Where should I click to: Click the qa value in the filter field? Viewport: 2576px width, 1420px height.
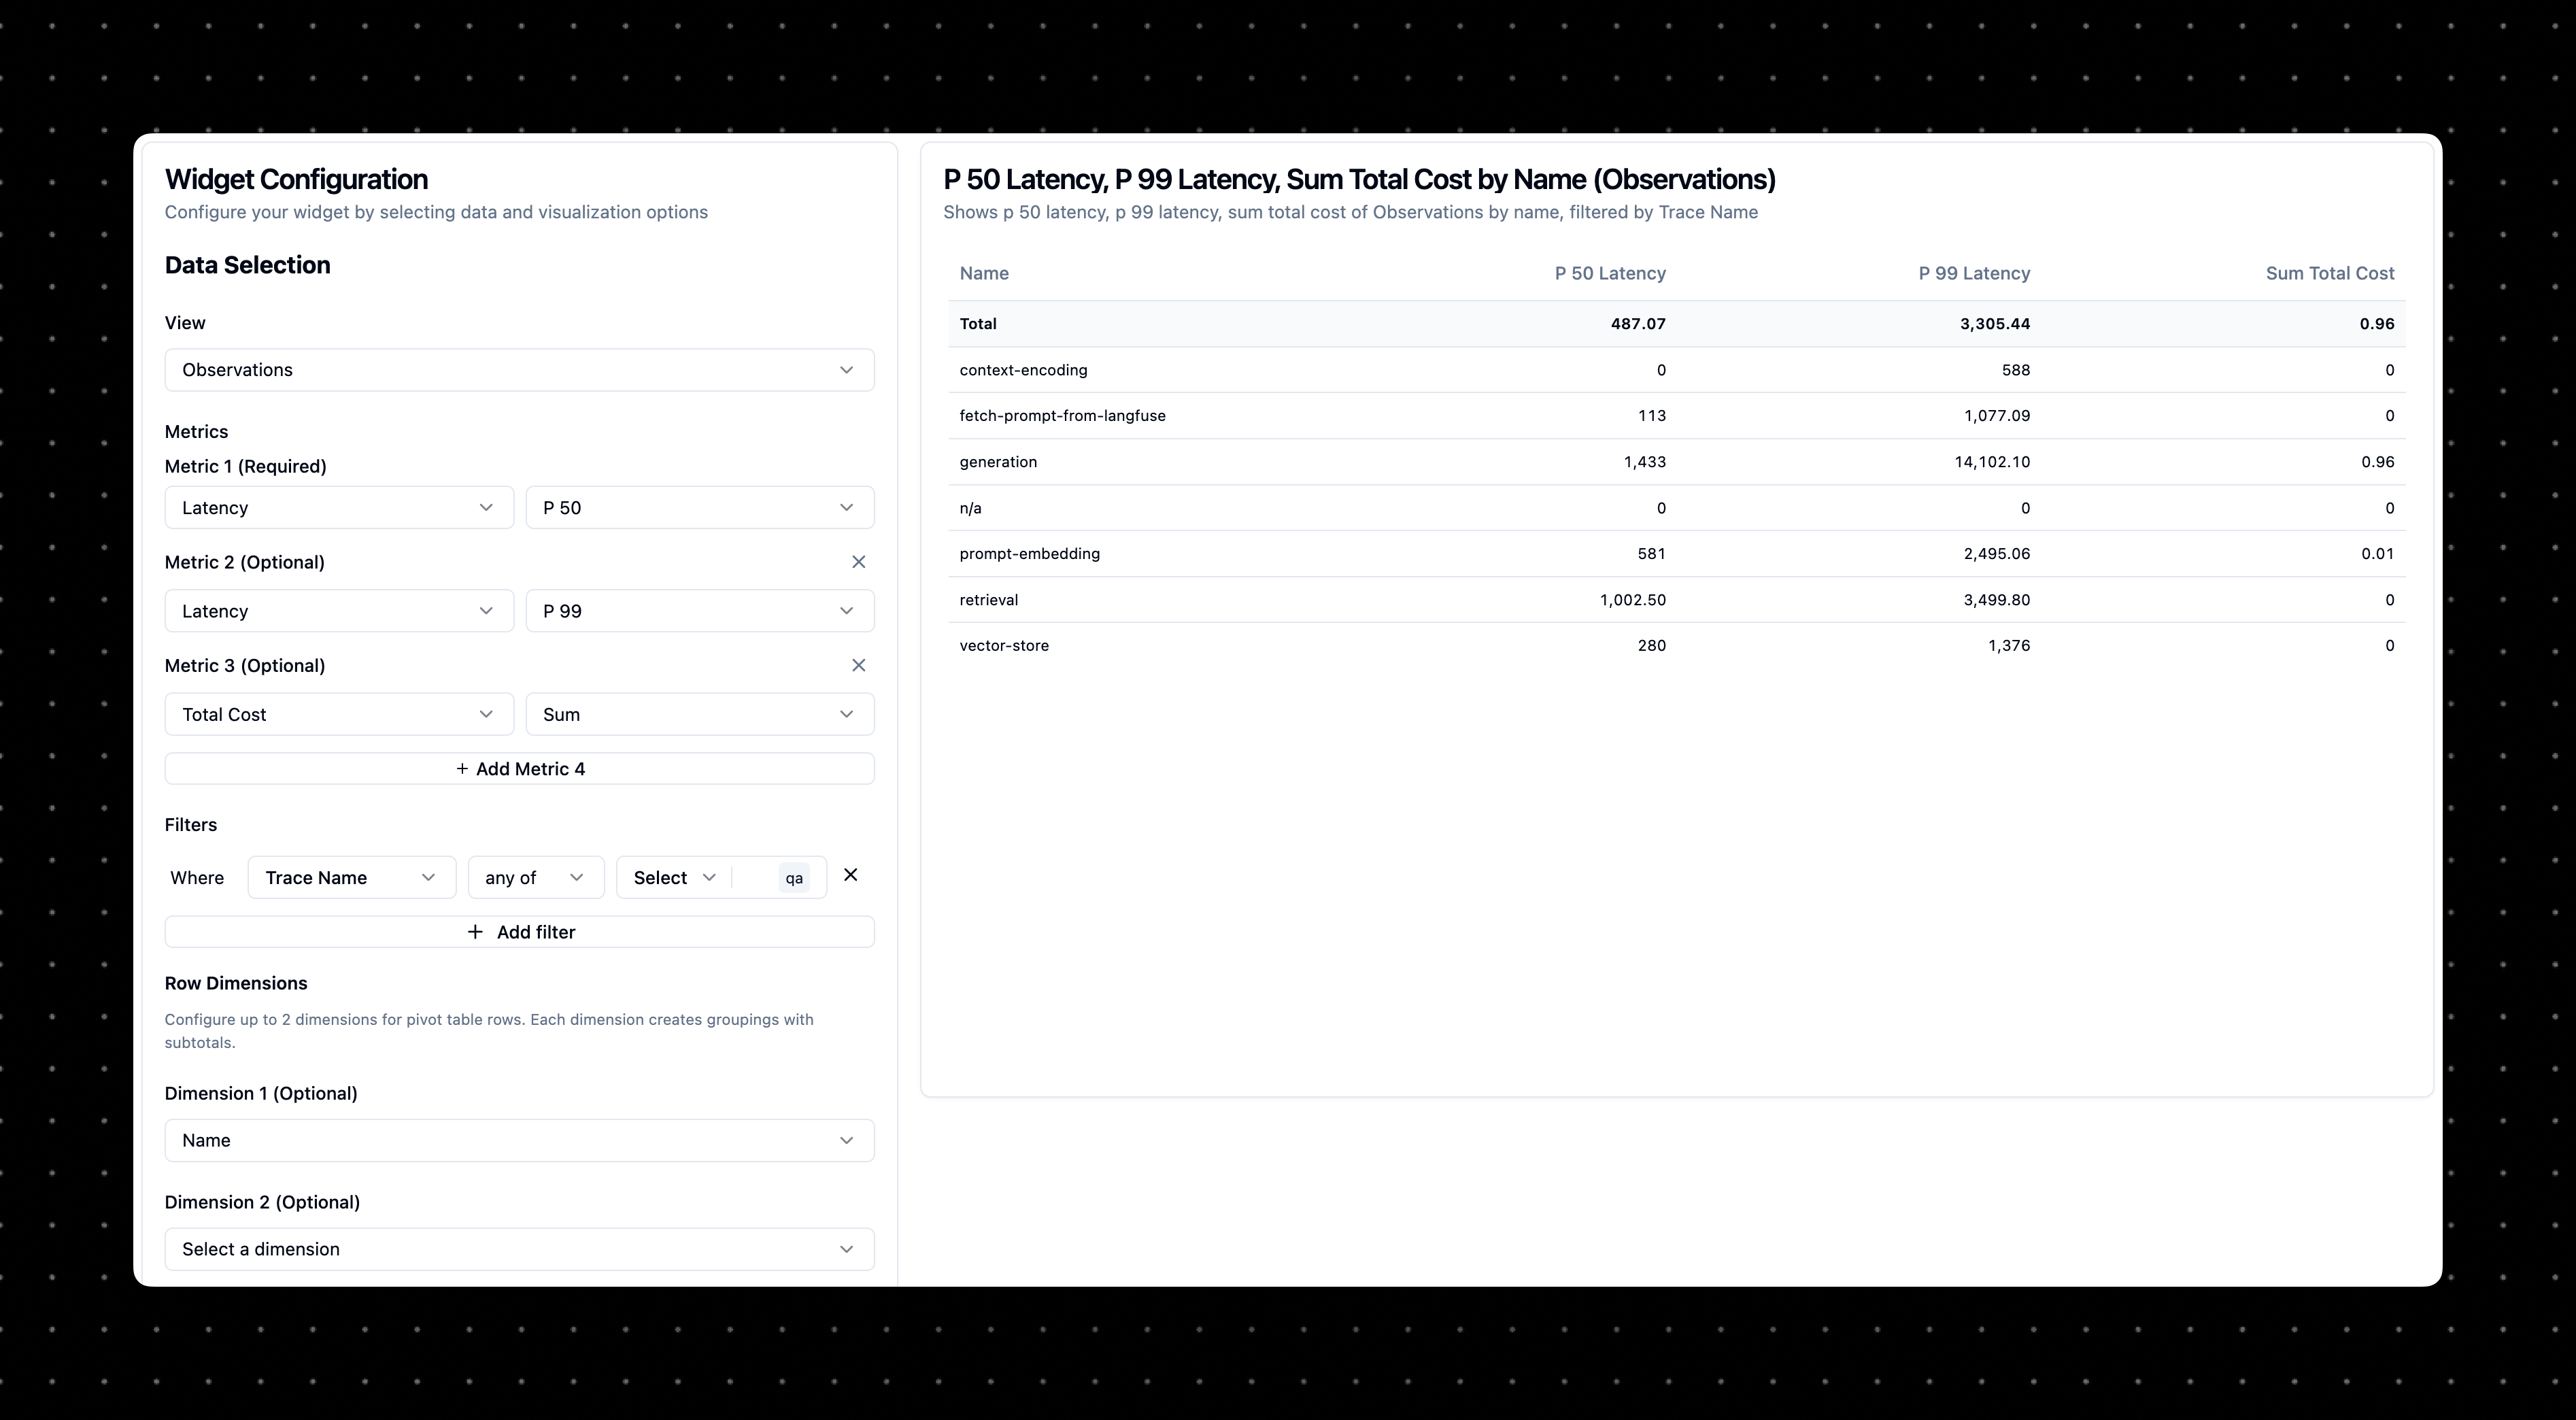pos(793,877)
